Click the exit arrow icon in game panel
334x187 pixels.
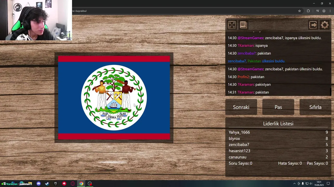[313, 25]
